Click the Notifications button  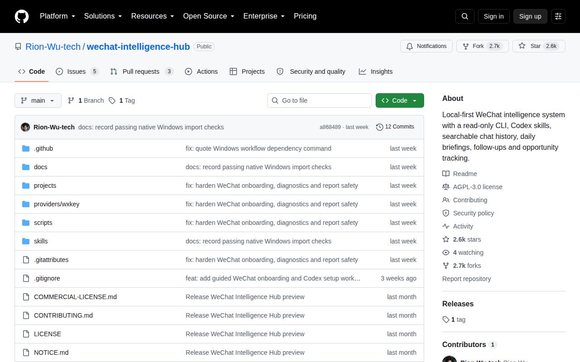coord(426,46)
